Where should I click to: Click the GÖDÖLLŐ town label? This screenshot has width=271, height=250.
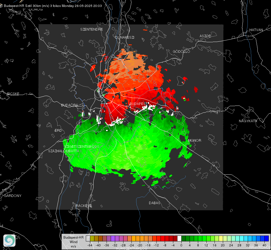[x=181, y=51]
